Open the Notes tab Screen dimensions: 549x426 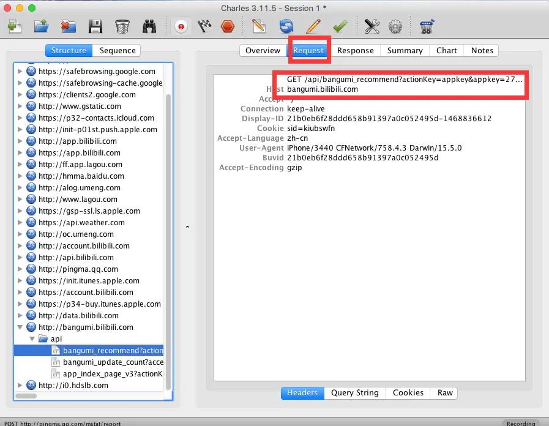pyautogui.click(x=482, y=50)
